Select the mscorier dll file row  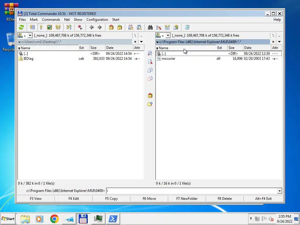pos(219,59)
